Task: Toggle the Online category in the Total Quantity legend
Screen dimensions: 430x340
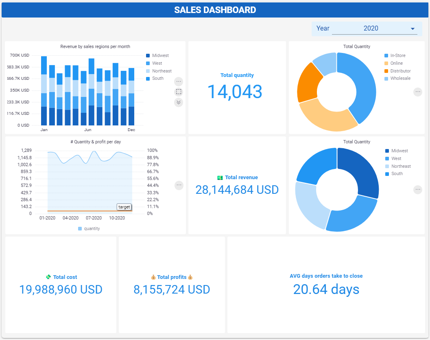Action: [397, 63]
